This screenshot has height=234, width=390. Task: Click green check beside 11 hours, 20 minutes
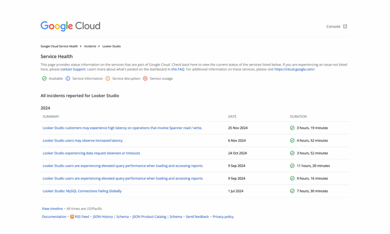[292, 165]
